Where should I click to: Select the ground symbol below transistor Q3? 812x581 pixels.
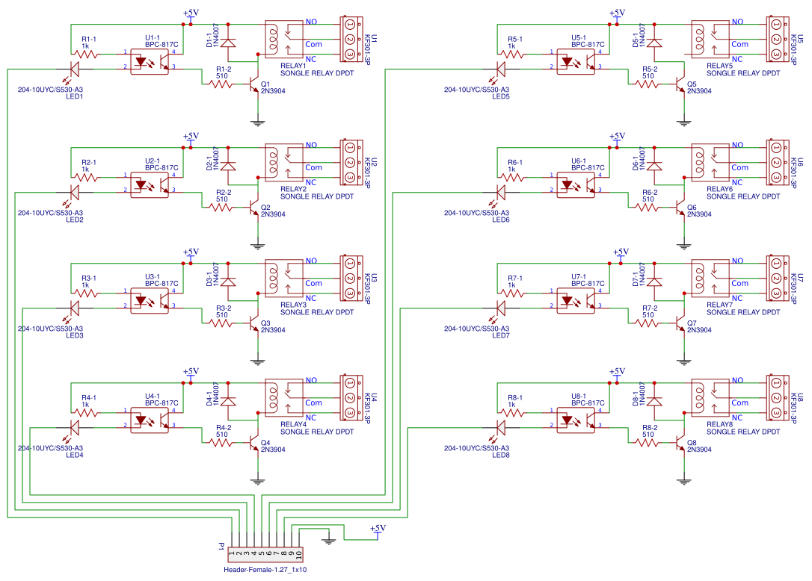pyautogui.click(x=257, y=361)
